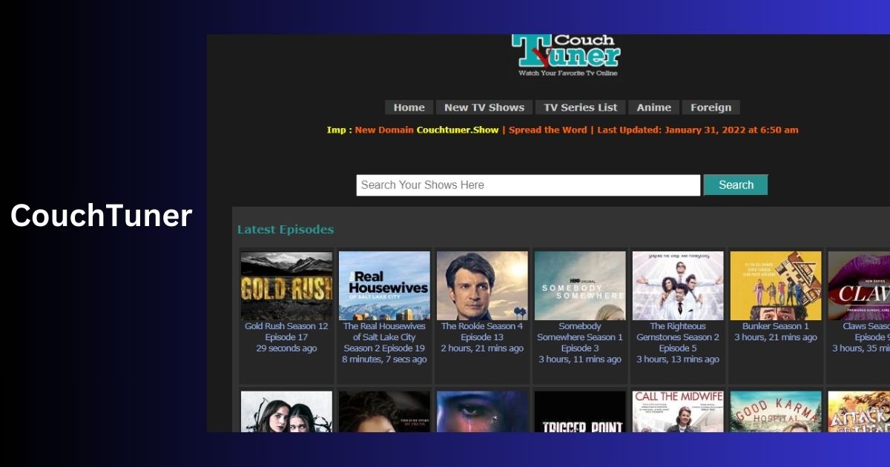Image resolution: width=890 pixels, height=467 pixels.
Task: Click the Search button
Action: click(735, 185)
